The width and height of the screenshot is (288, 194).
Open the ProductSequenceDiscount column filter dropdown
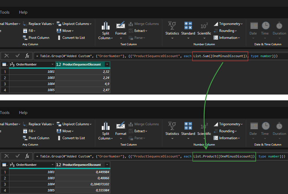coord(107,64)
